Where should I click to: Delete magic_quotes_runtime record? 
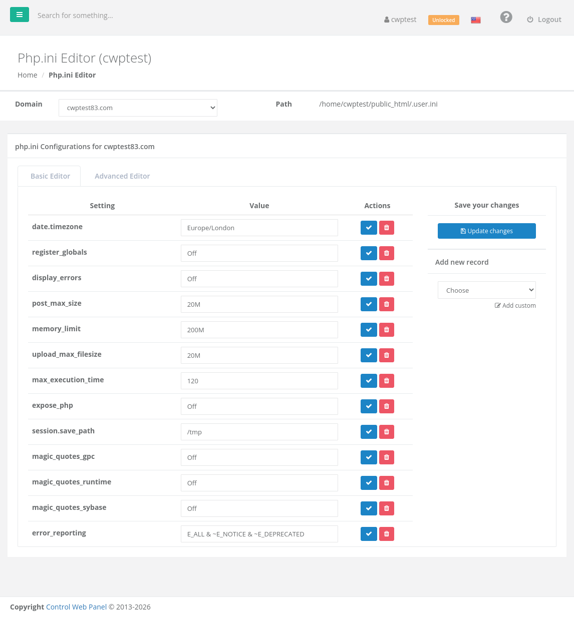coord(387,483)
